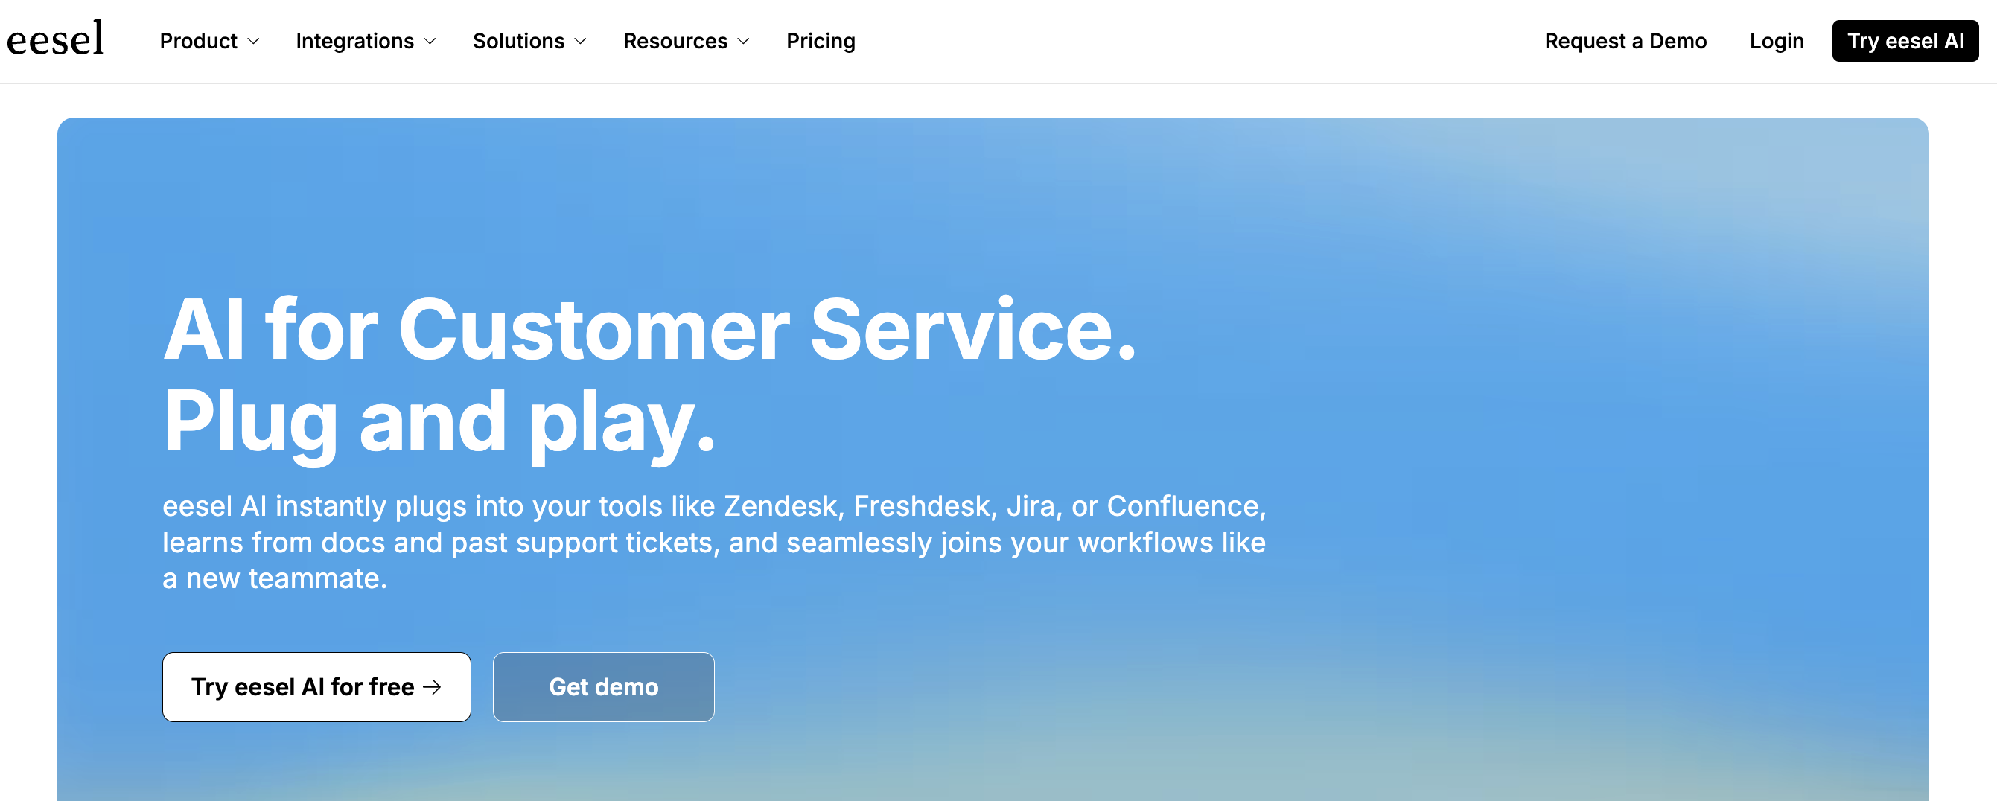1997x801 pixels.
Task: Open the Integrations menu label
Action: coord(354,41)
